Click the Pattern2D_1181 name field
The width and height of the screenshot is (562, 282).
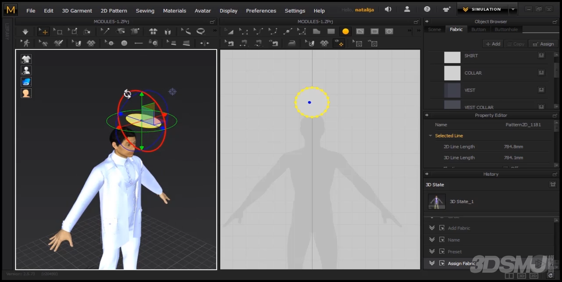(523, 125)
